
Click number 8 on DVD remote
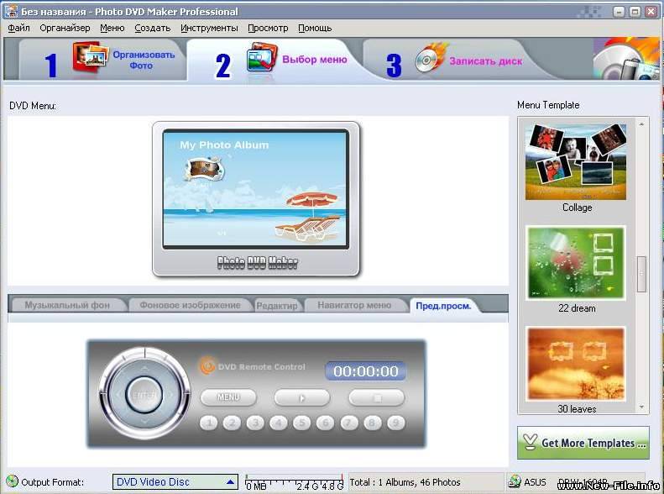(x=372, y=423)
